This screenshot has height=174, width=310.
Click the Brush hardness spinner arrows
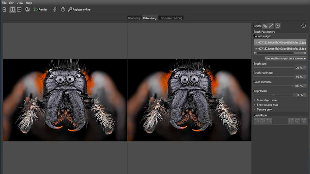(305, 77)
